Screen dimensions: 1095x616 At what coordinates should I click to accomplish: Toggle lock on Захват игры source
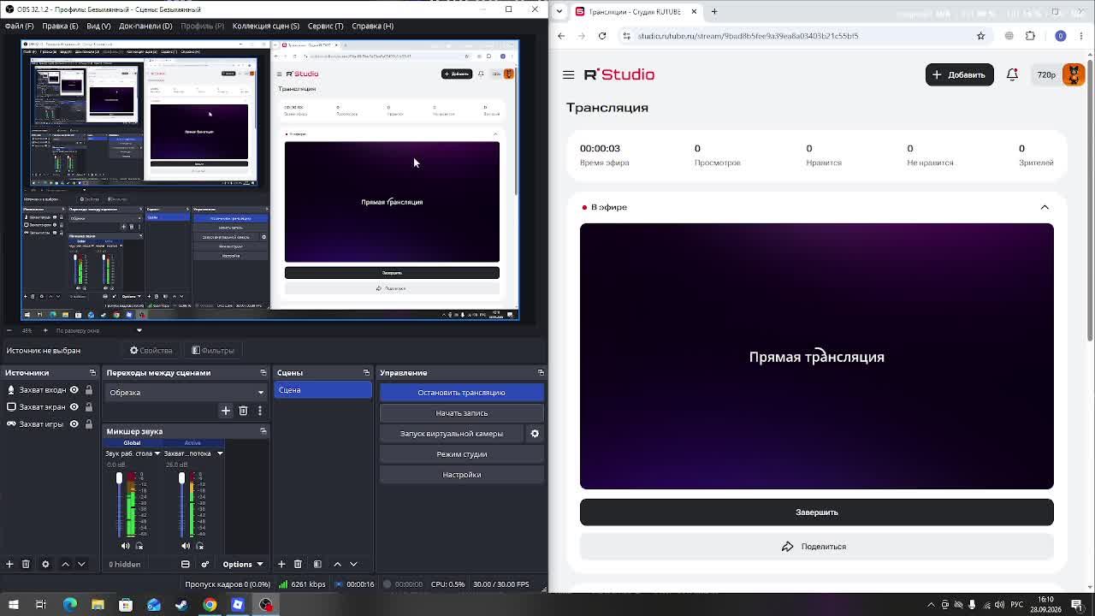pyautogui.click(x=88, y=424)
